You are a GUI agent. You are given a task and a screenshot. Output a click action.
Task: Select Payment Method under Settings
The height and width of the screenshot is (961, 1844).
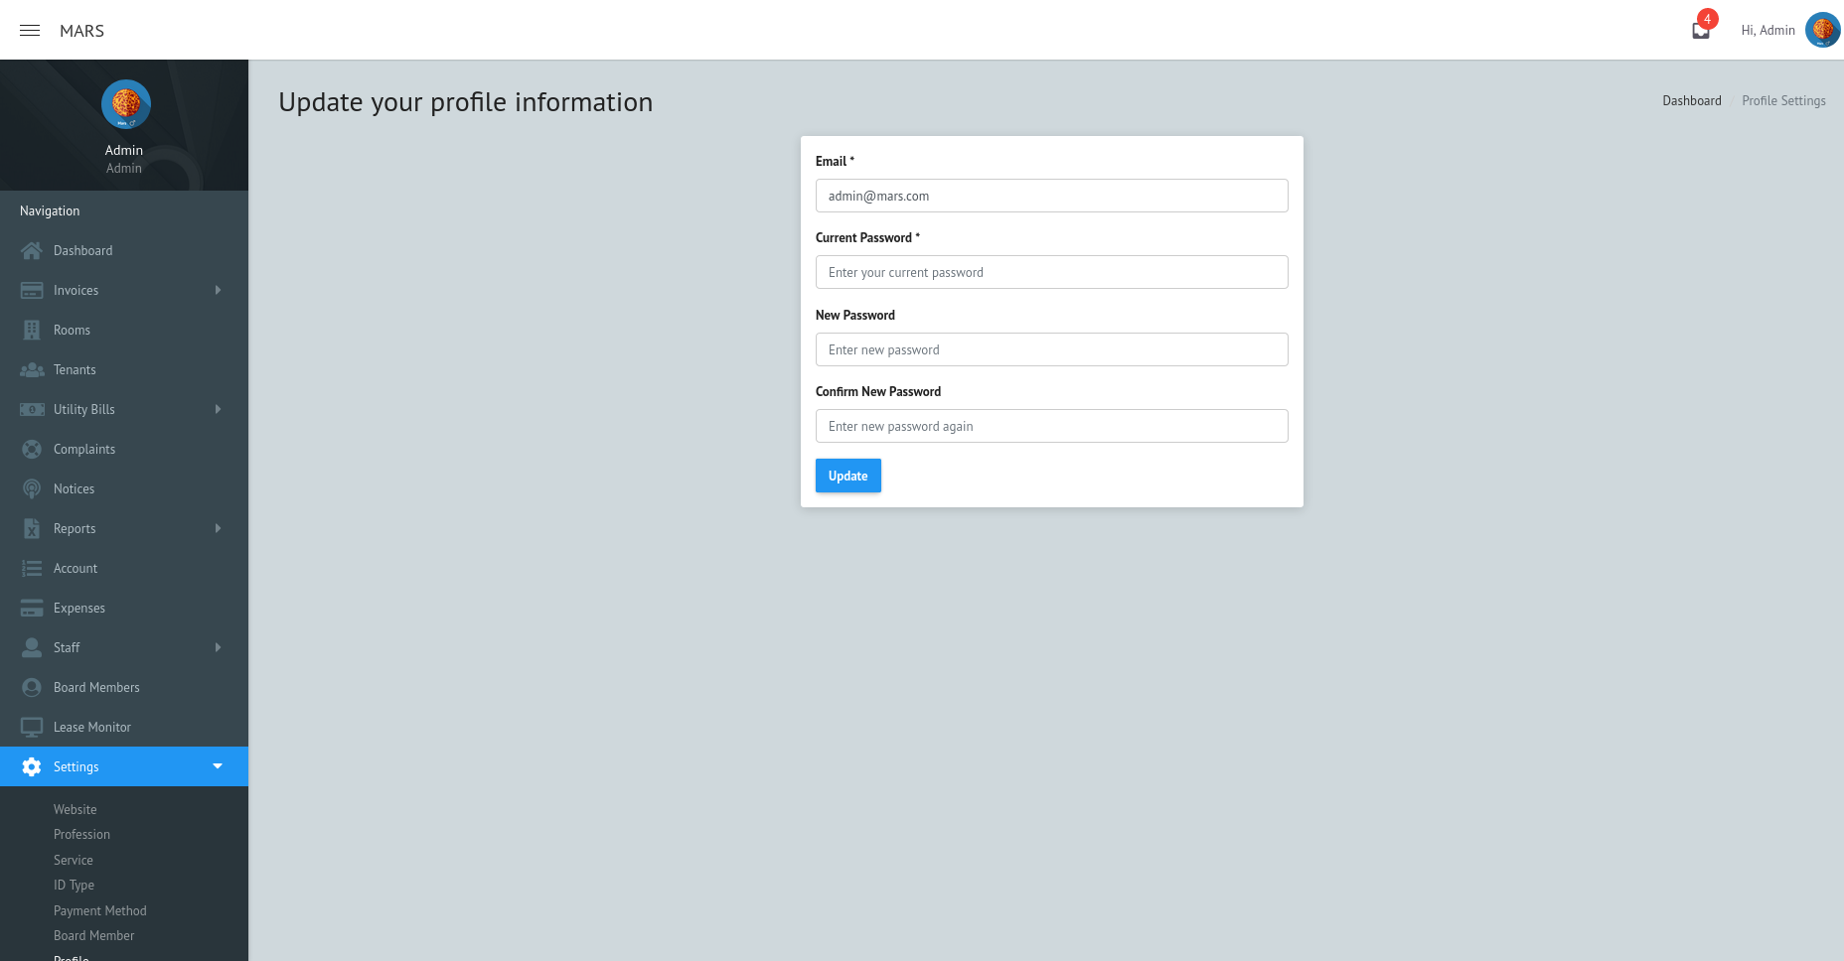99,910
